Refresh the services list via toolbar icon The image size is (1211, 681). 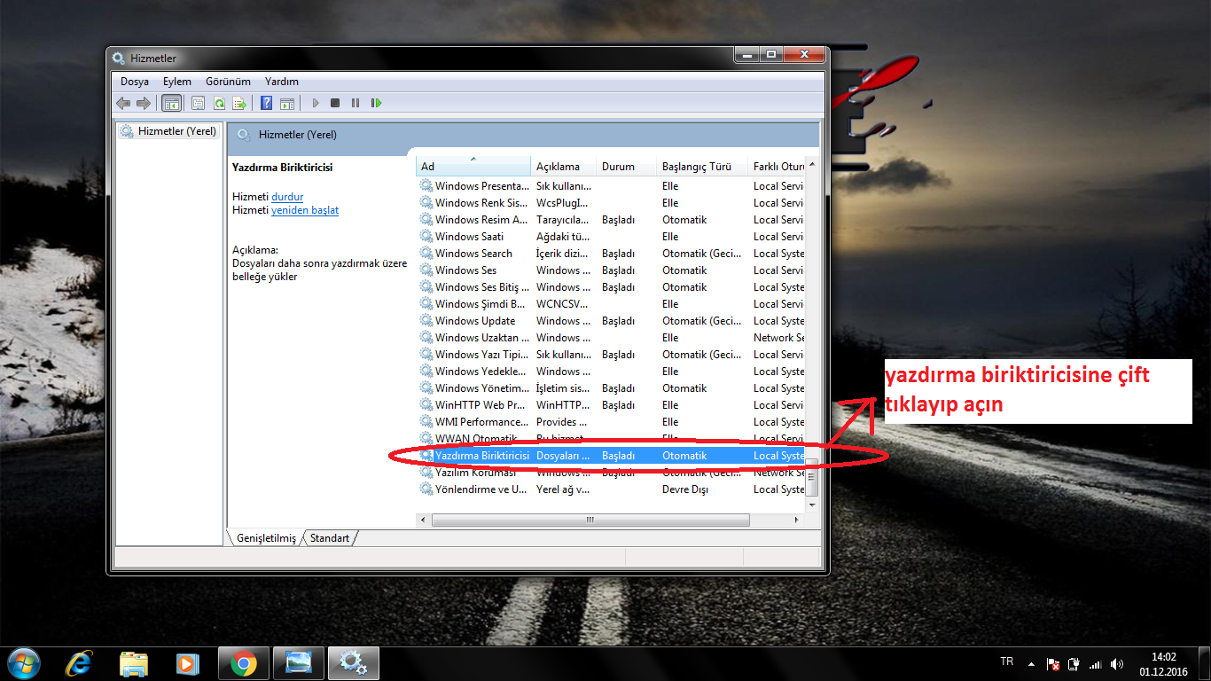[x=218, y=103]
